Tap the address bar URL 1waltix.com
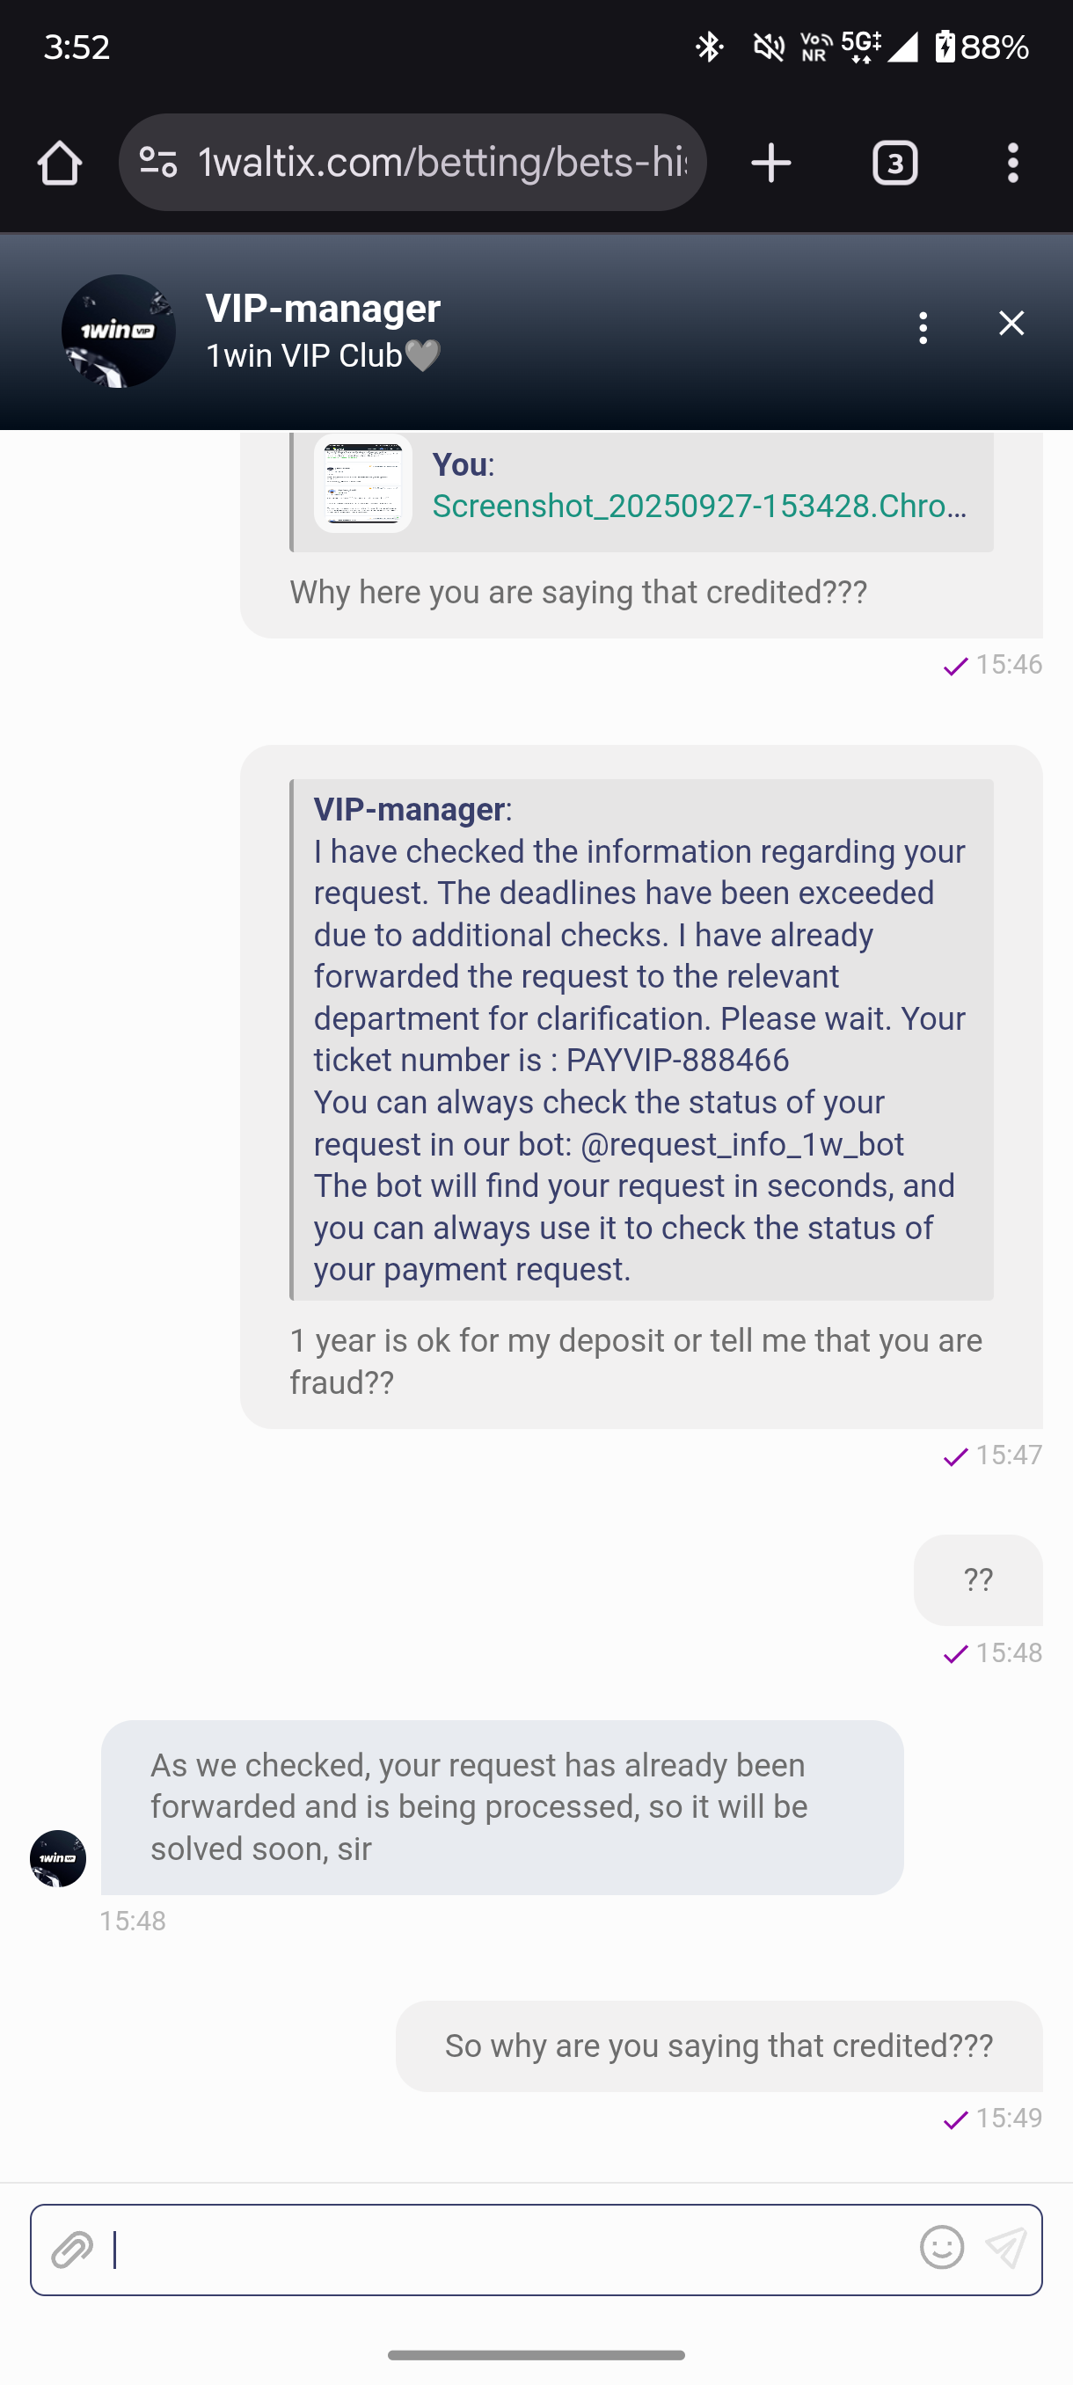The image size is (1073, 2385). coord(442,163)
